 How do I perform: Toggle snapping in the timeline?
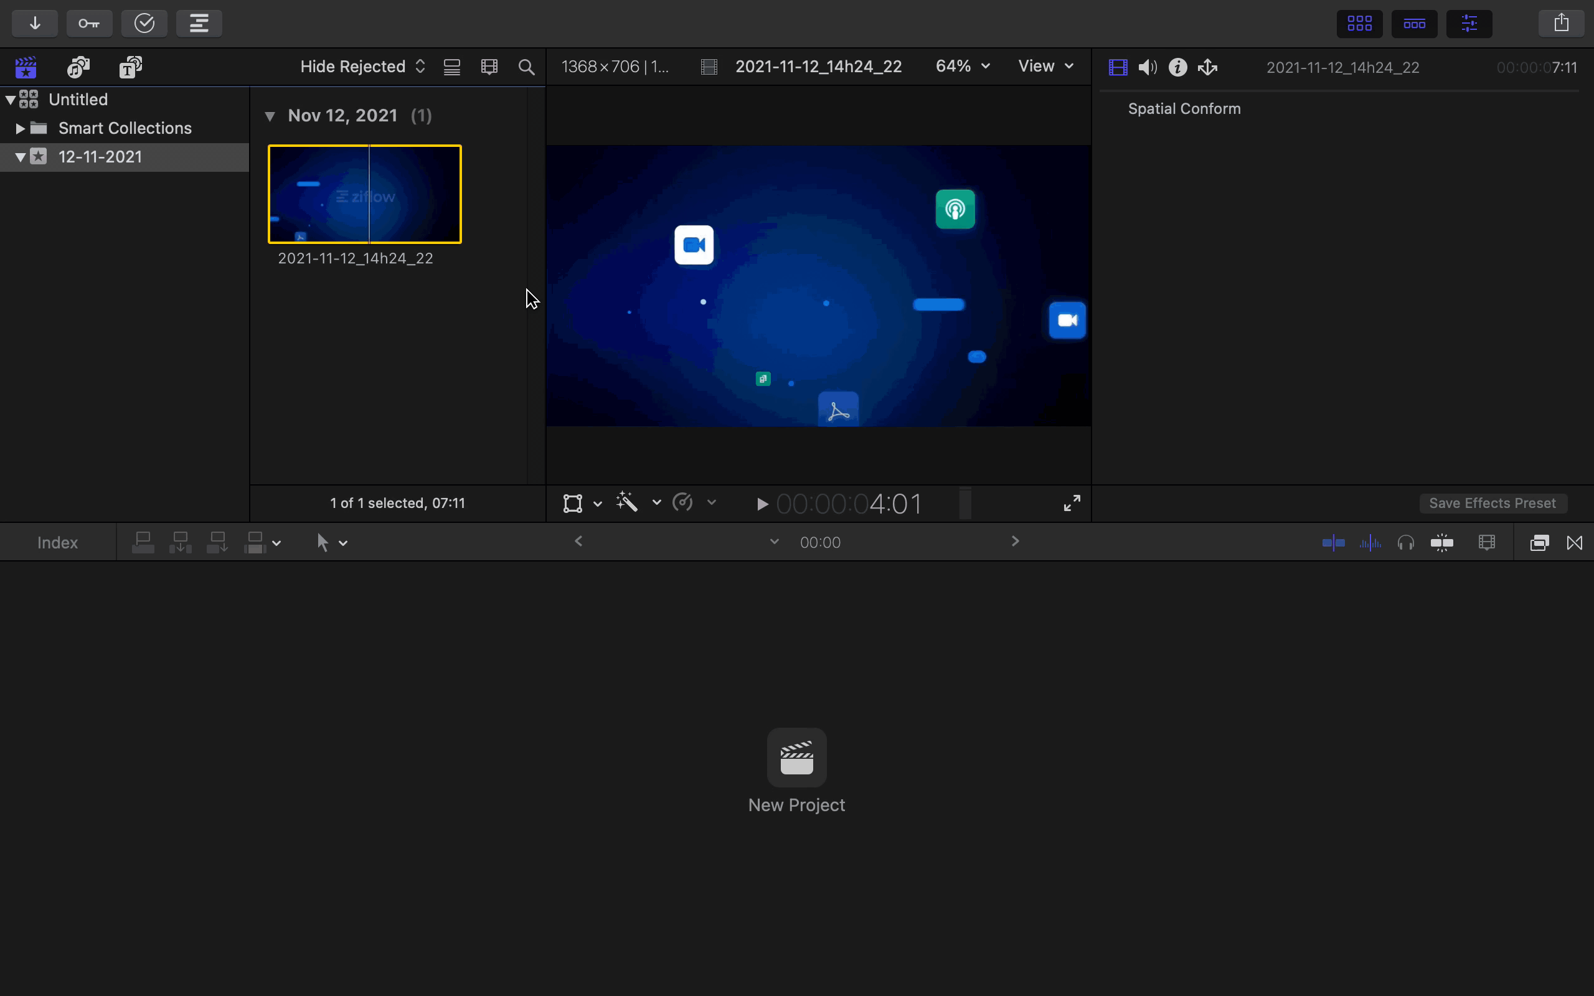(x=1442, y=543)
